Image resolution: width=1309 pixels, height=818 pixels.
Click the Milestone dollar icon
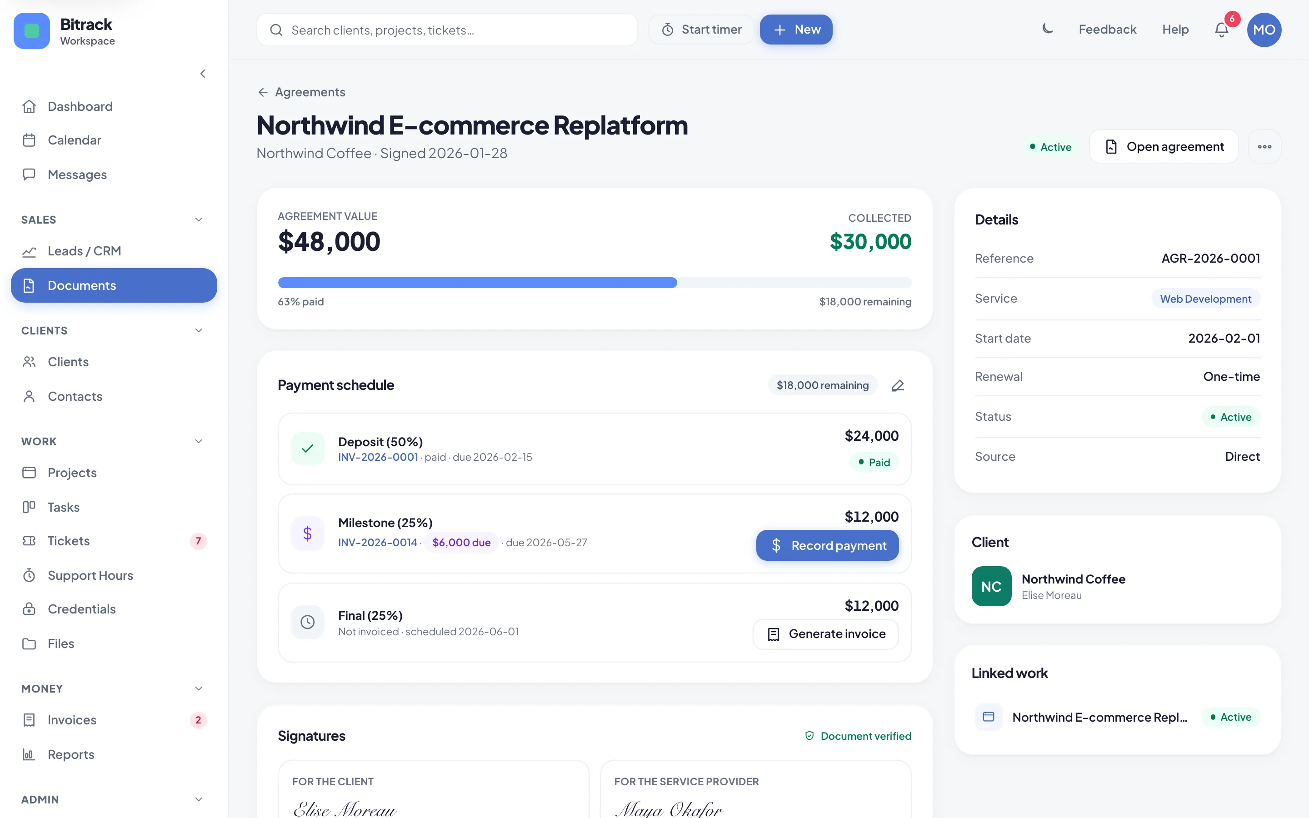tap(307, 534)
